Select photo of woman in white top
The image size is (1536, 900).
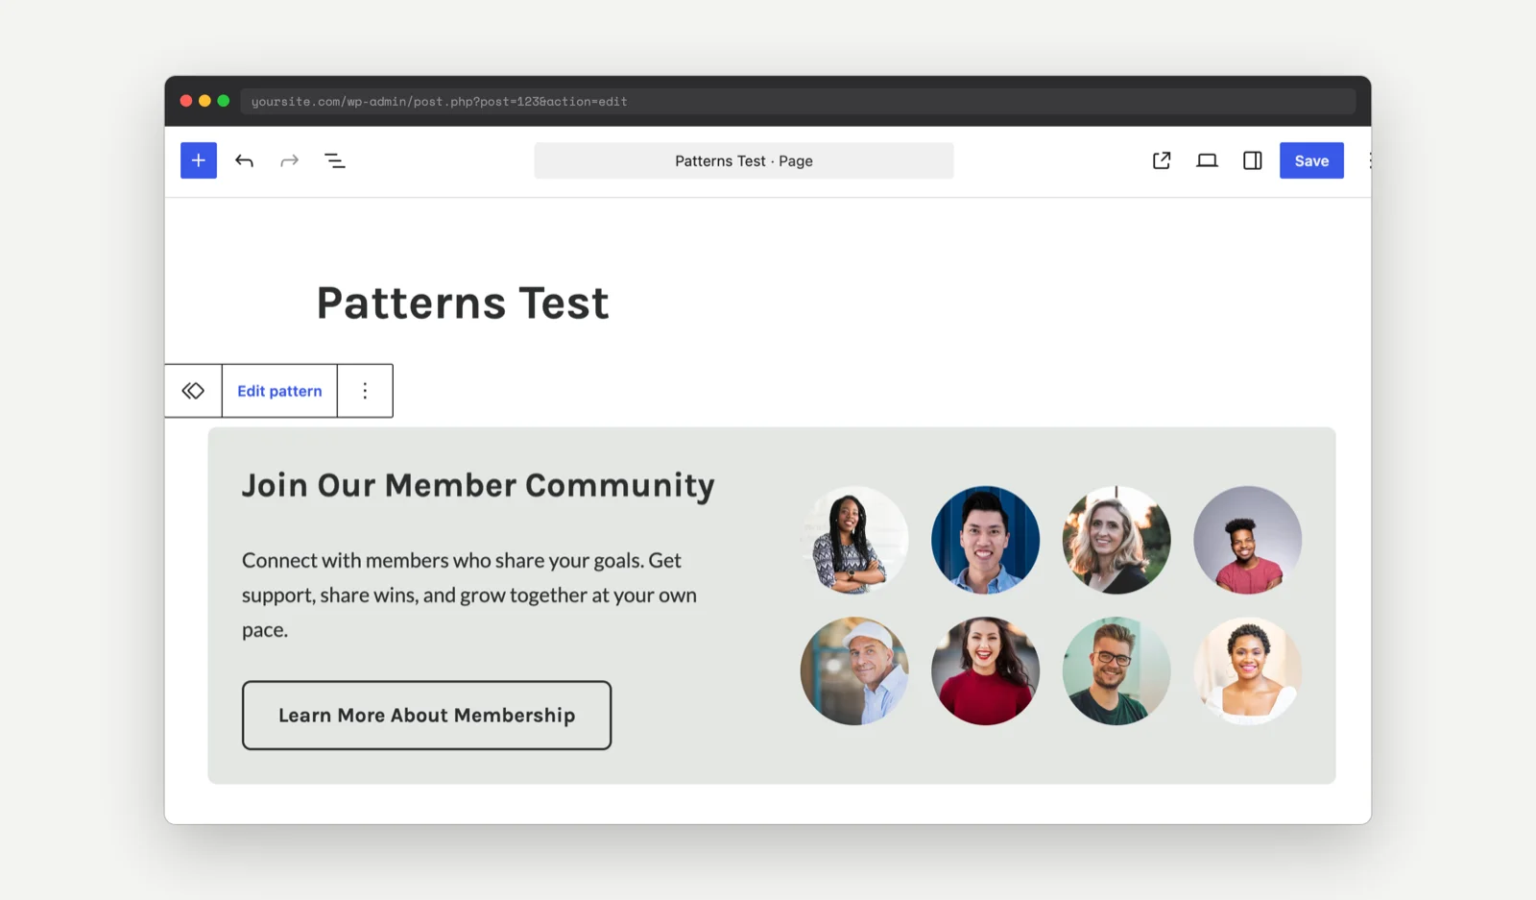[1247, 670]
